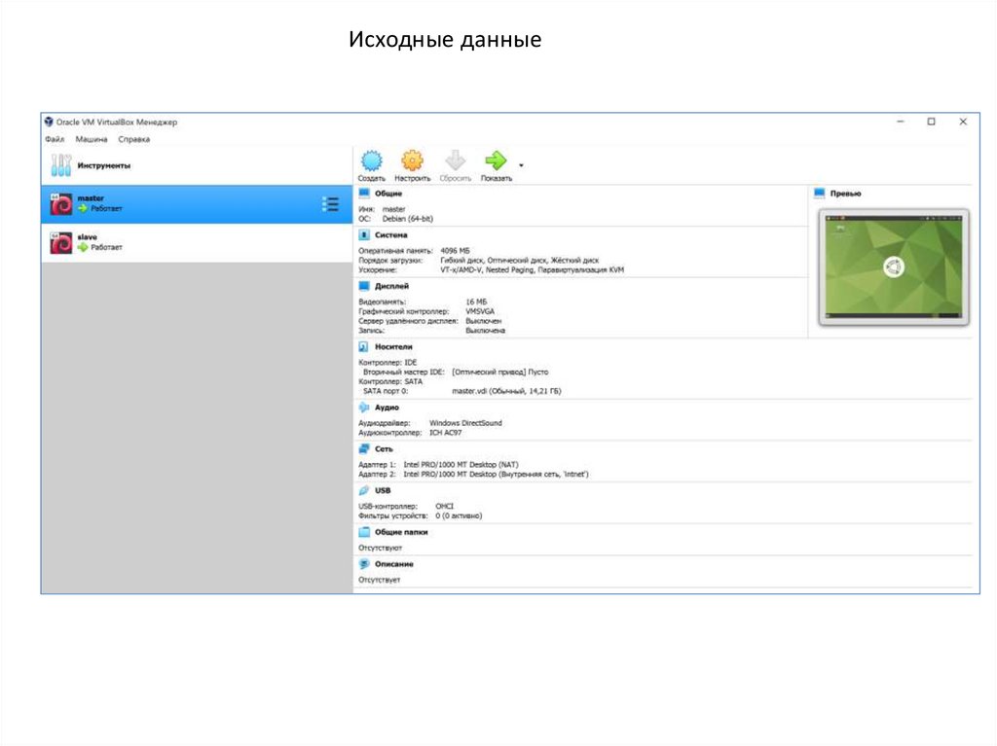997x746 pixels.
Task: Click the Носители section disk icon
Action: (x=364, y=347)
